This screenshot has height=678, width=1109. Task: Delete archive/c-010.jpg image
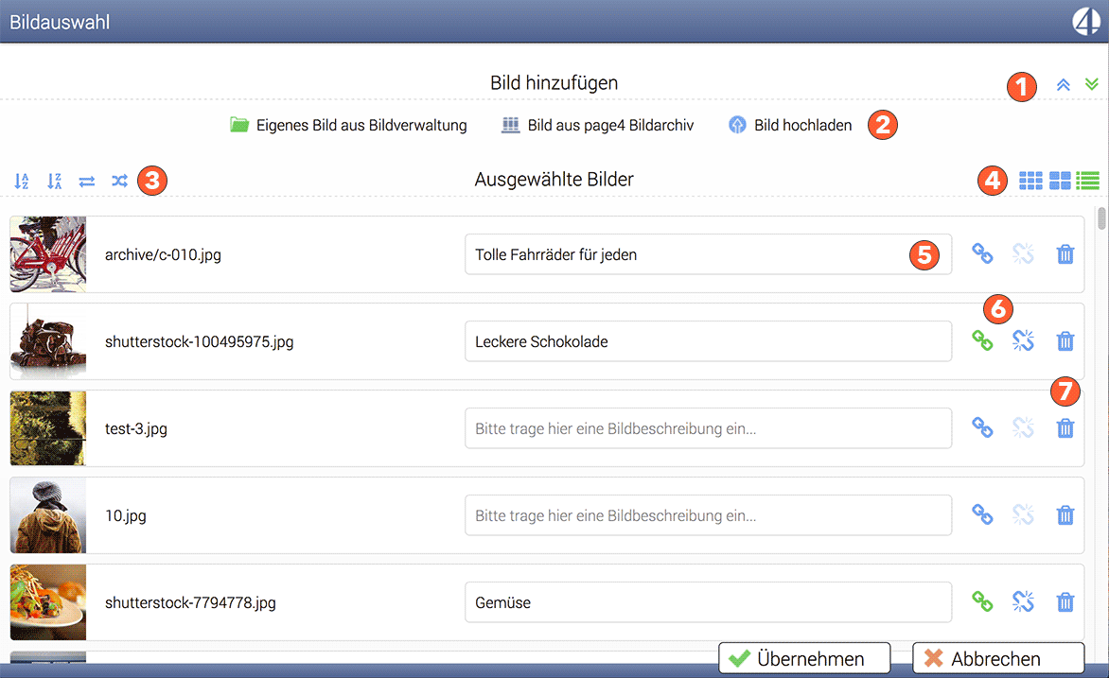point(1065,253)
